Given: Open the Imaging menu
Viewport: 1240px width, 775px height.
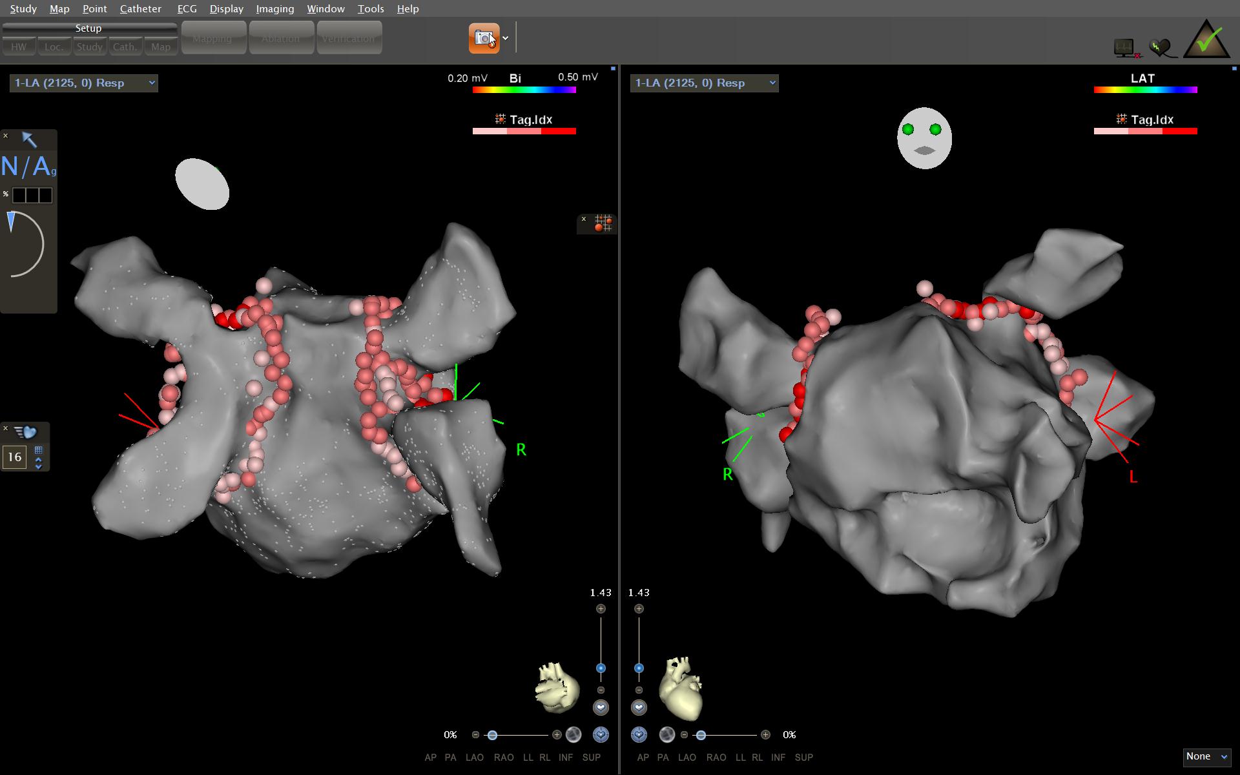Looking at the screenshot, I should pos(274,8).
